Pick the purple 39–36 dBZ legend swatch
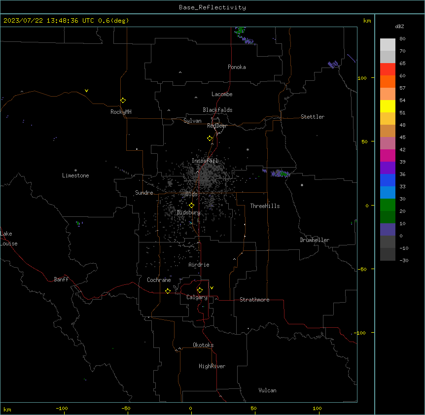This screenshot has width=425, height=415. 388,168
